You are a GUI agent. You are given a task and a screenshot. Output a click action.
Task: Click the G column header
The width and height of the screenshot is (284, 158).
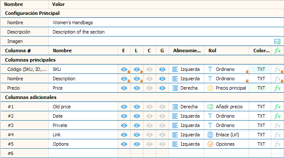162,51
